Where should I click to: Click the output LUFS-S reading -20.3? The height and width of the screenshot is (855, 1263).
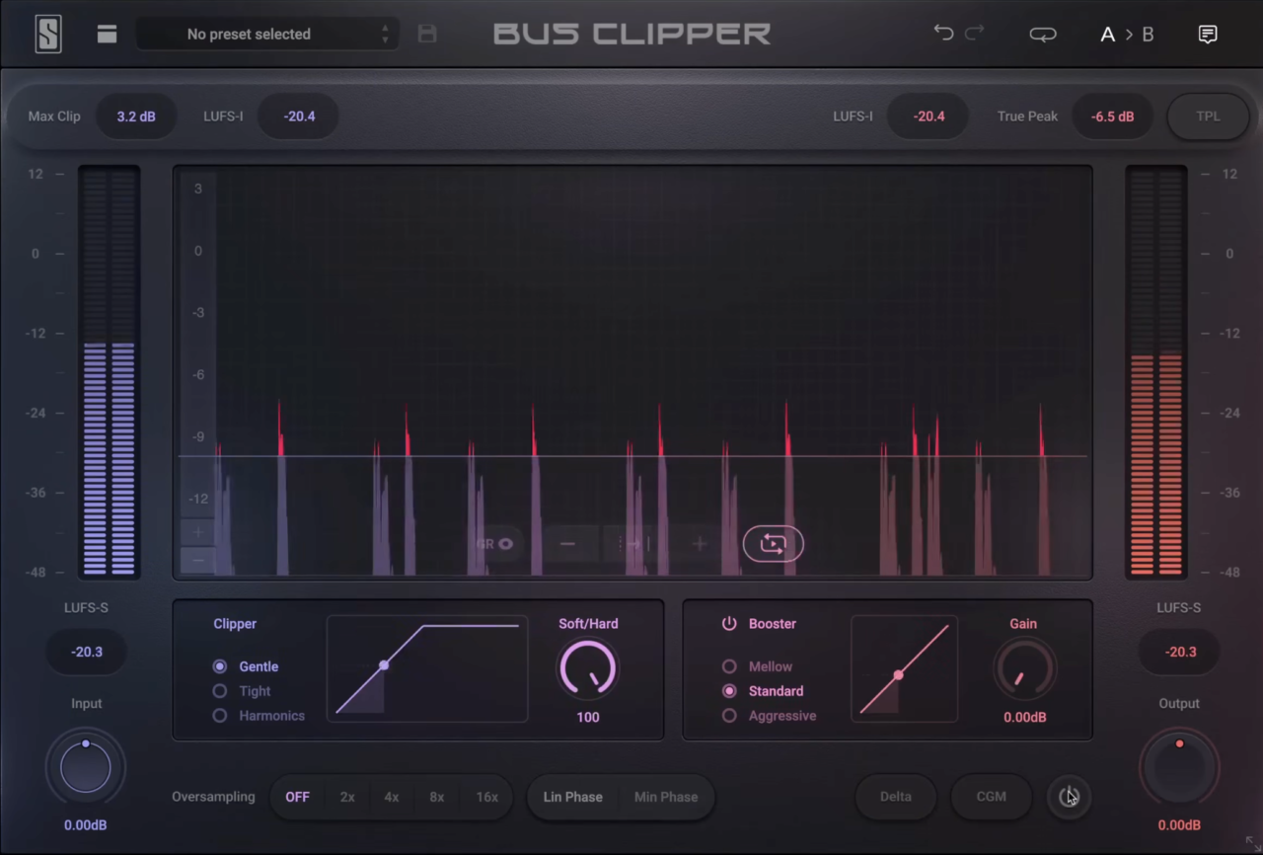(x=1180, y=653)
